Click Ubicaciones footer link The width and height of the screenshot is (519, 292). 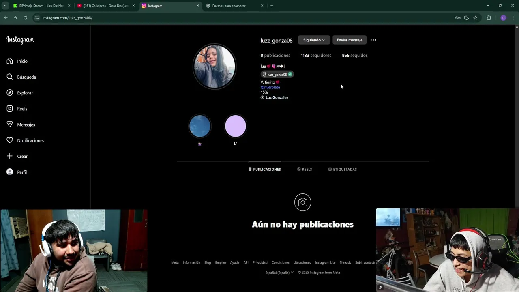point(302,263)
